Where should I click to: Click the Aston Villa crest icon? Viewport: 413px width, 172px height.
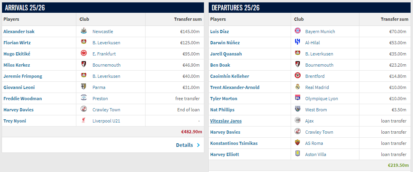pyautogui.click(x=297, y=154)
